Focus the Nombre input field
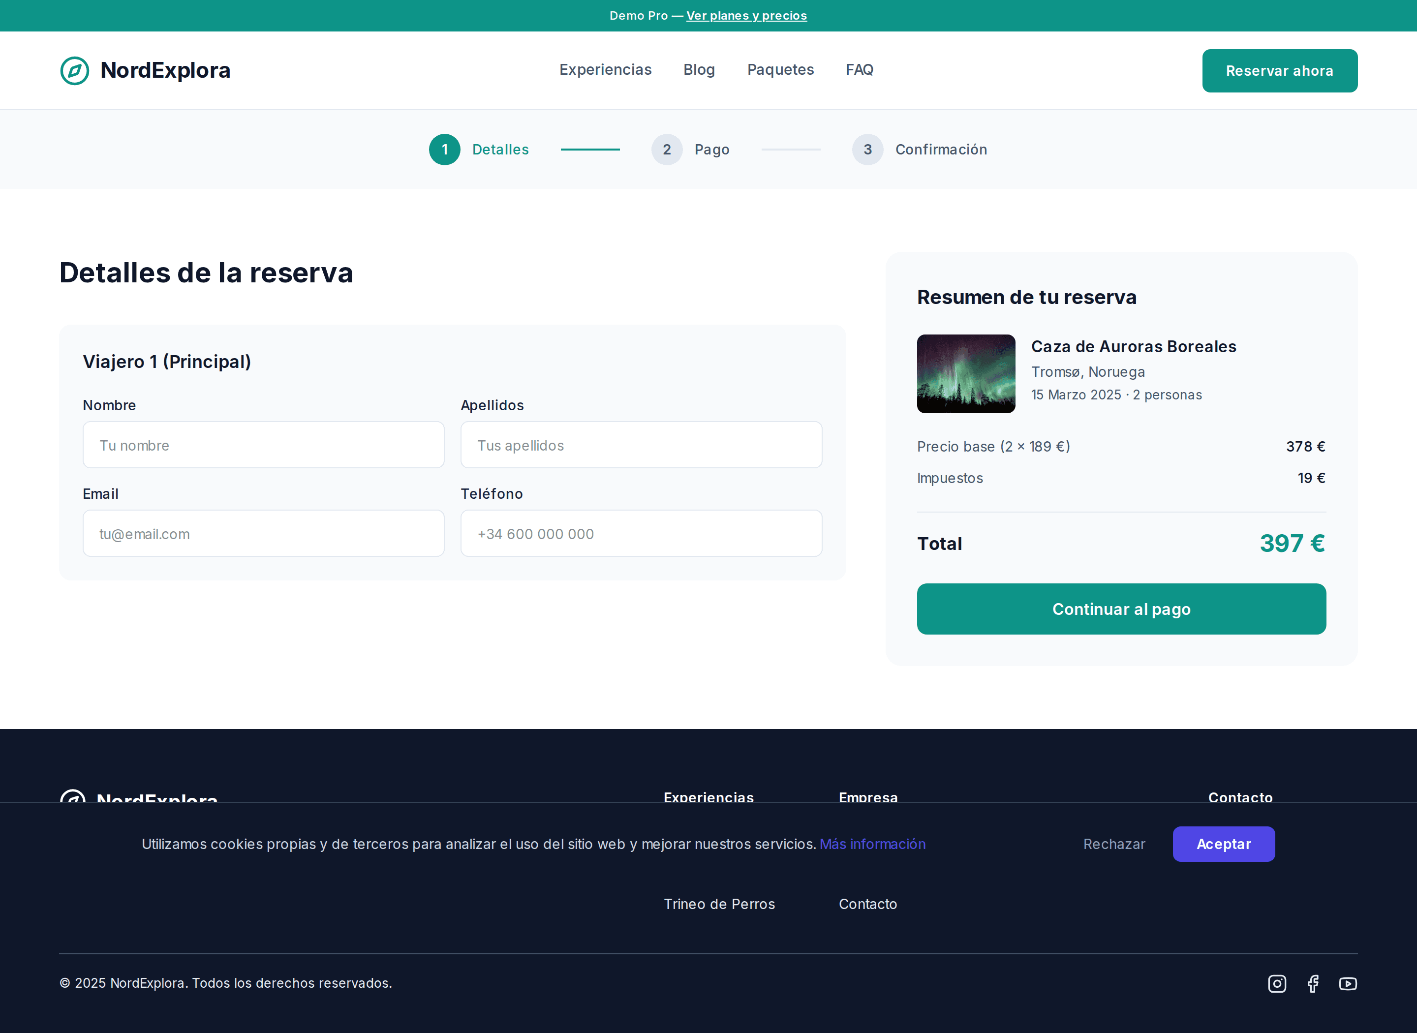The width and height of the screenshot is (1417, 1033). (x=263, y=445)
